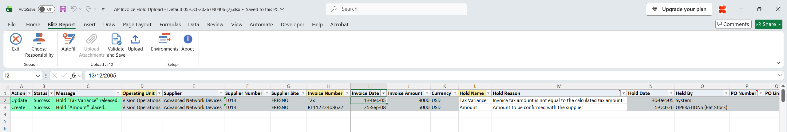Switch to the Formulas tab

[170, 25]
